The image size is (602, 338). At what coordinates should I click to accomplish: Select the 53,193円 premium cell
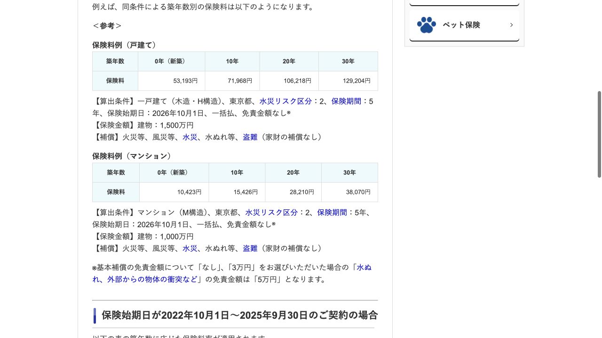[172, 81]
